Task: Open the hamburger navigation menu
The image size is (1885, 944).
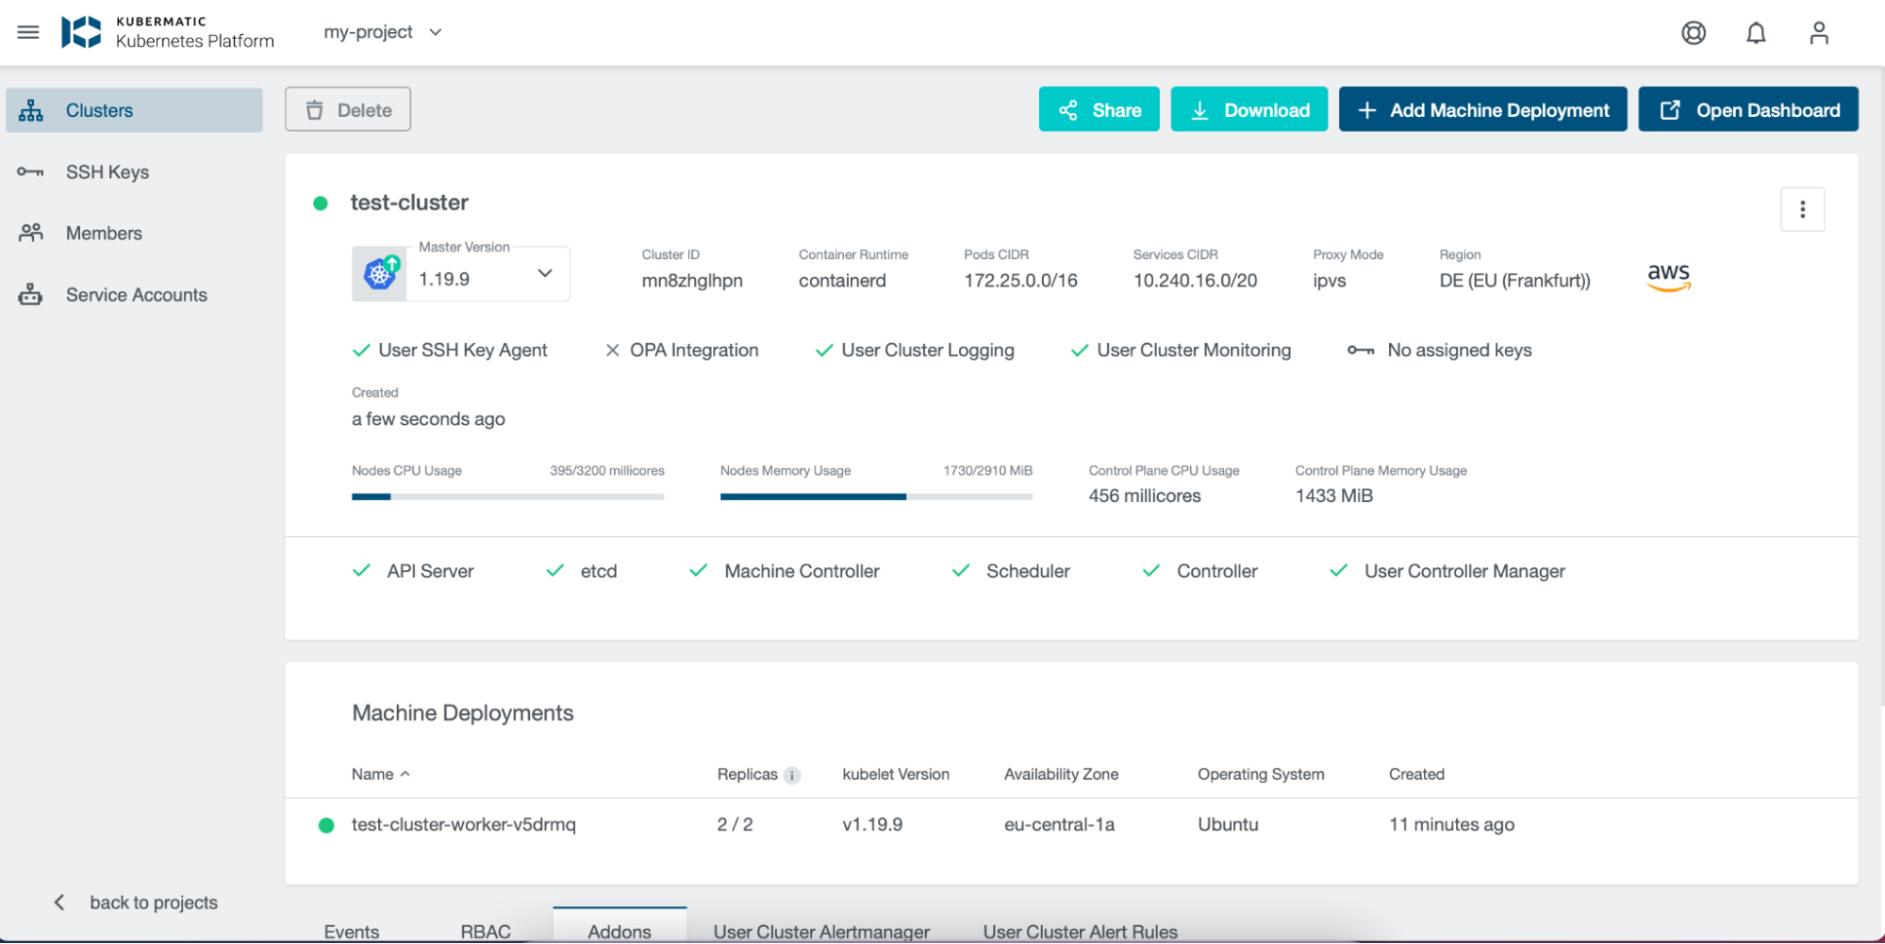Action: pyautogui.click(x=27, y=31)
